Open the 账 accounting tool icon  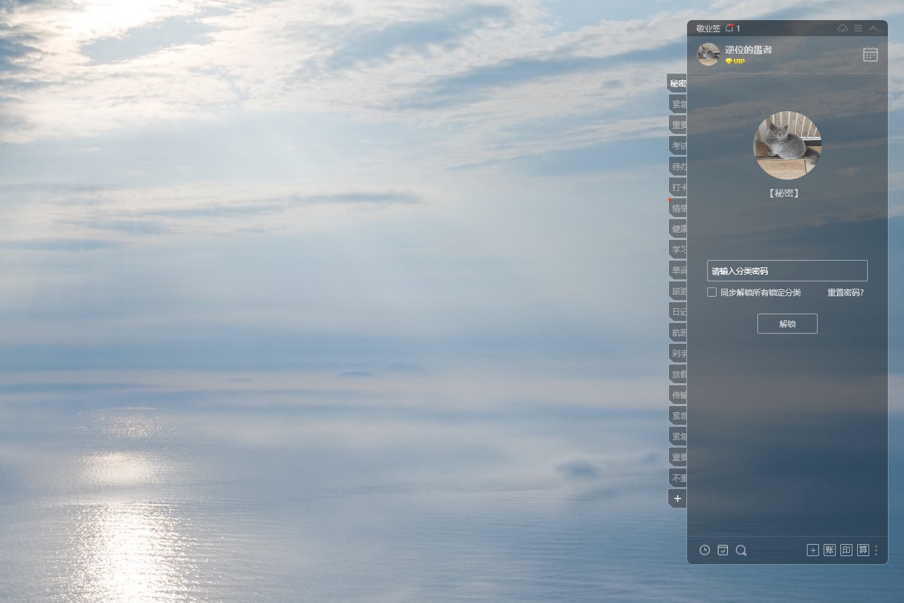[x=830, y=550]
